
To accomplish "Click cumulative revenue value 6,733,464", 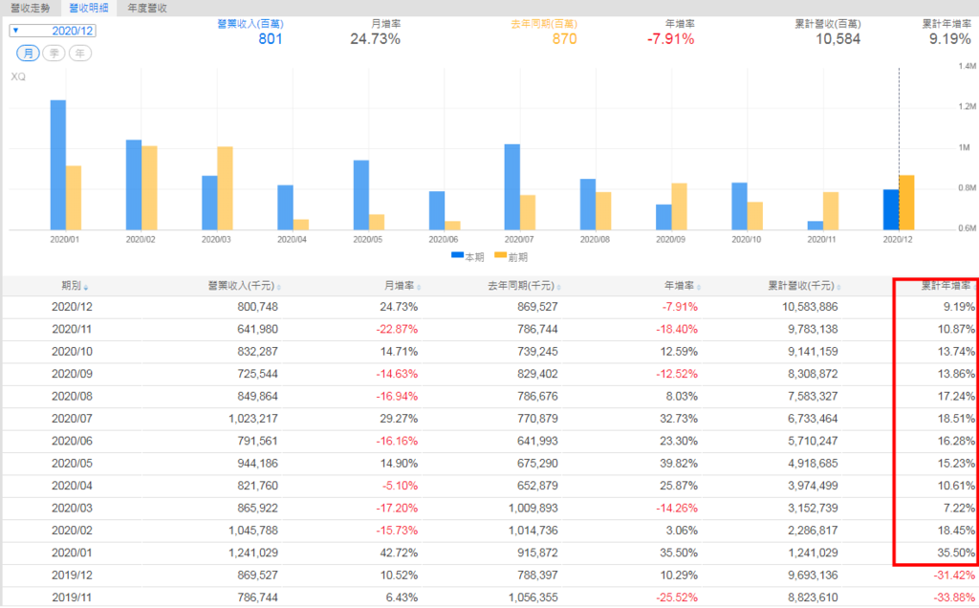I will point(813,419).
